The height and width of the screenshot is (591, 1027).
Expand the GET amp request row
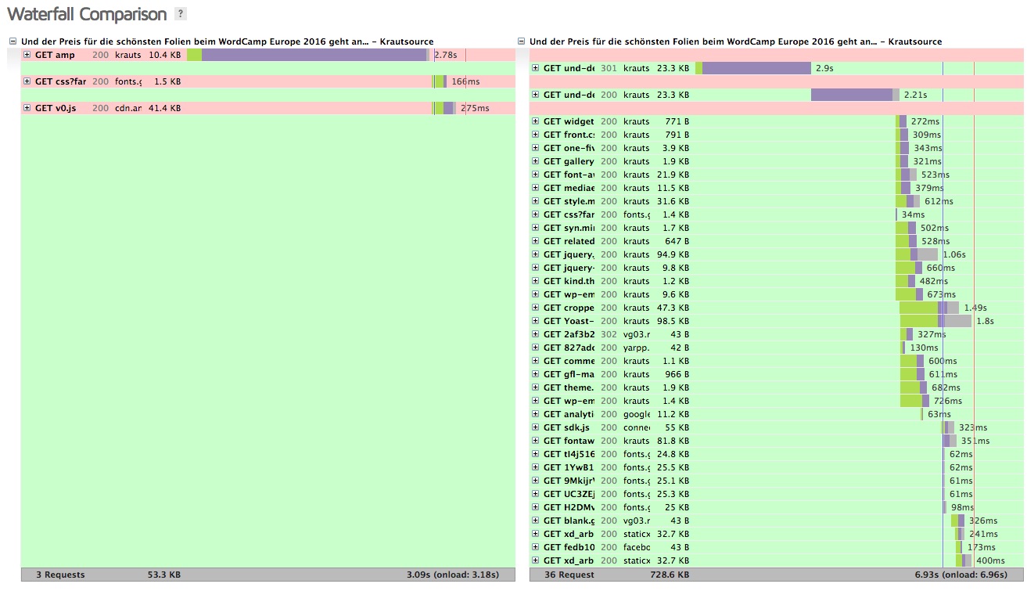click(x=27, y=55)
